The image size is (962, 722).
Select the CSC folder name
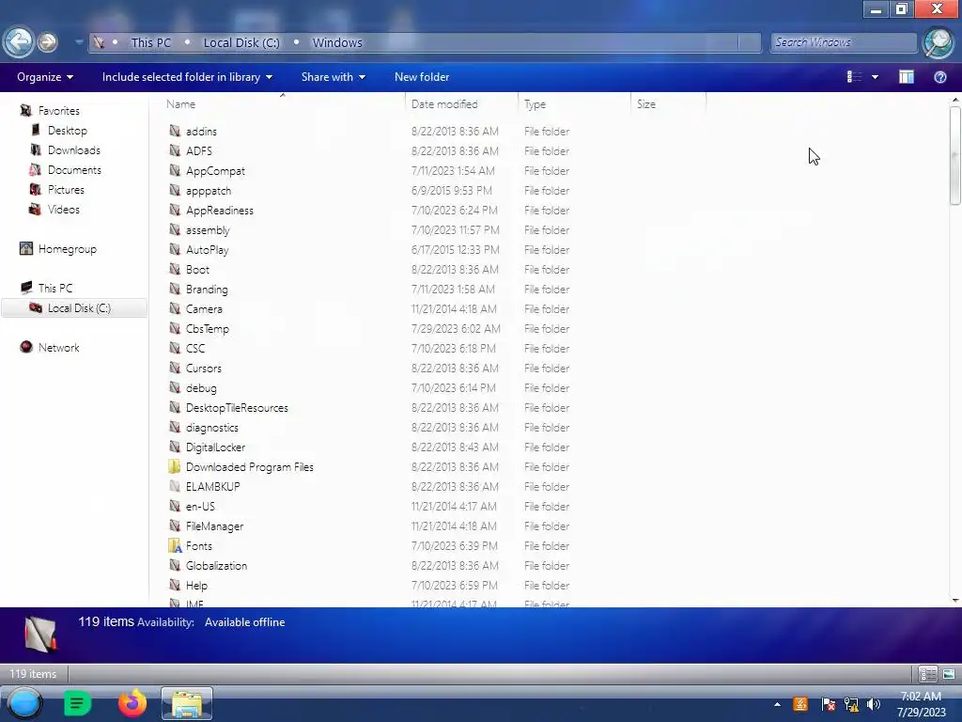(195, 348)
